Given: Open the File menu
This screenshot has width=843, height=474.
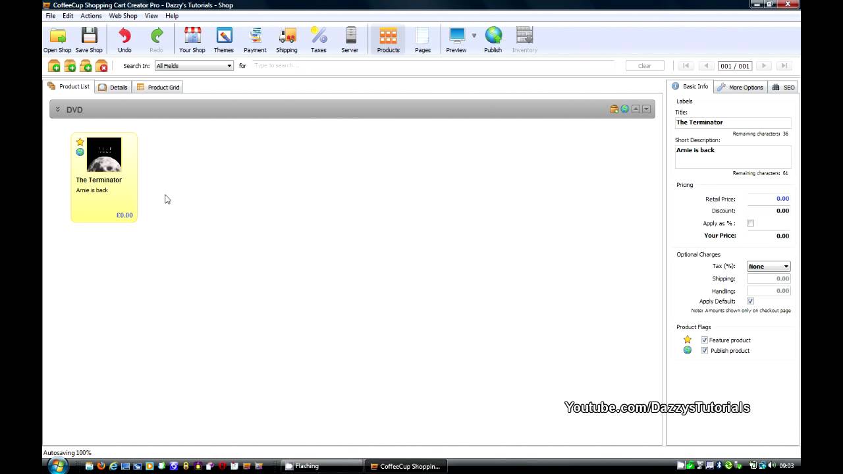Looking at the screenshot, I should point(51,16).
